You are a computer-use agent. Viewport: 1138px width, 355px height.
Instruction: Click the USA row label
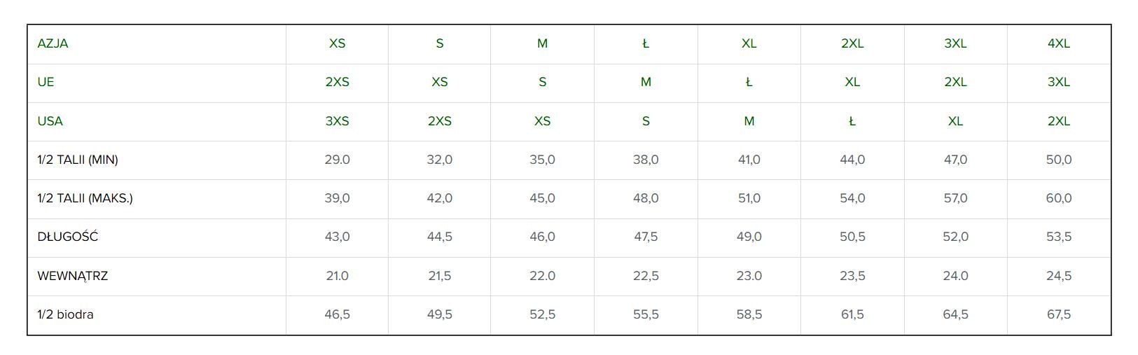point(50,121)
